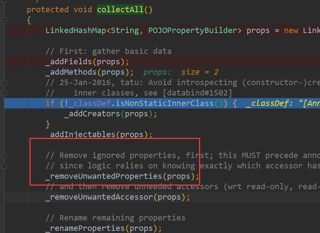Place cursor on _addFields call

(x=68, y=62)
